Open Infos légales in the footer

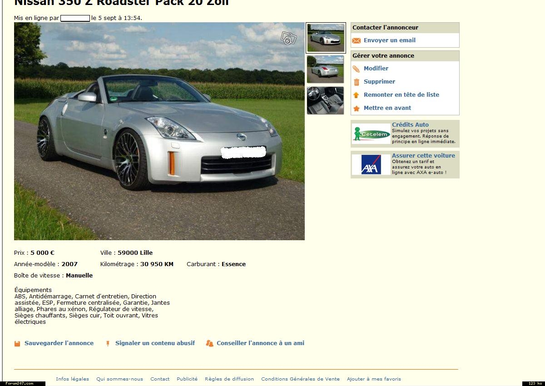click(72, 379)
